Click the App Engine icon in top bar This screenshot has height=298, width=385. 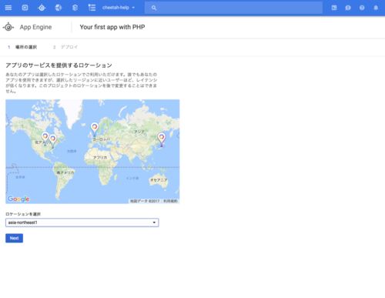[42, 8]
